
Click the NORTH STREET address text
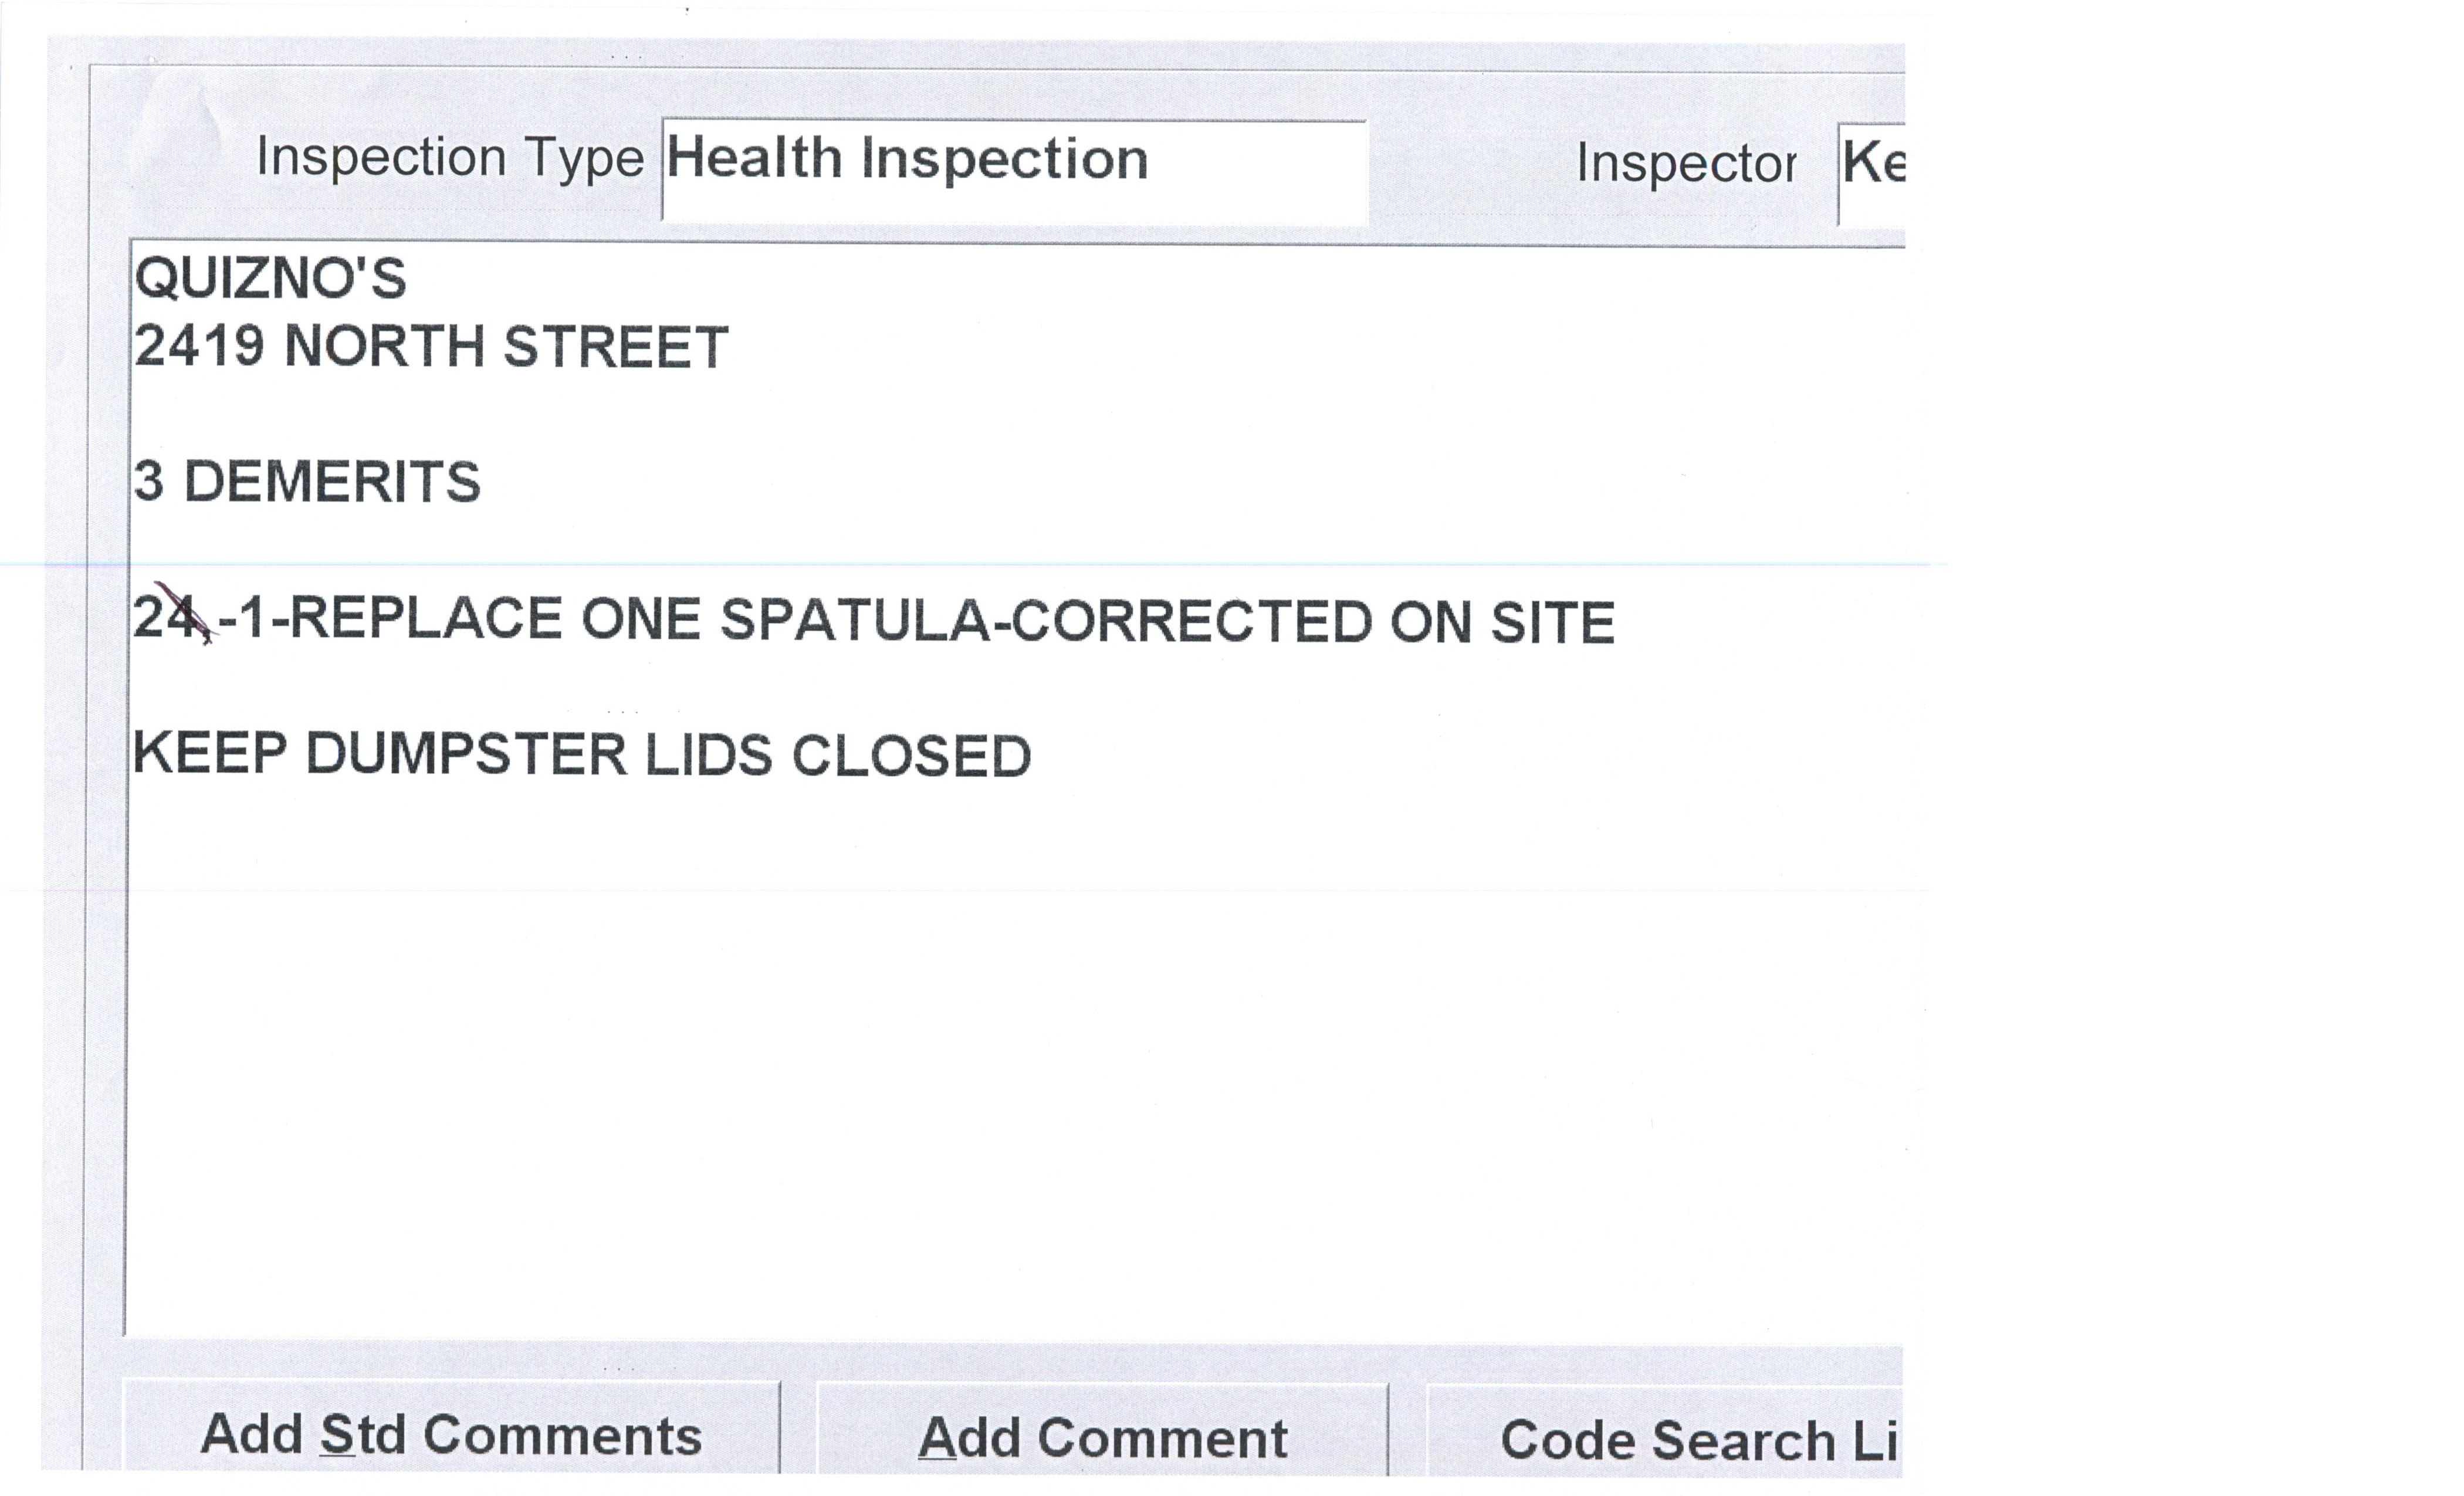506,347
